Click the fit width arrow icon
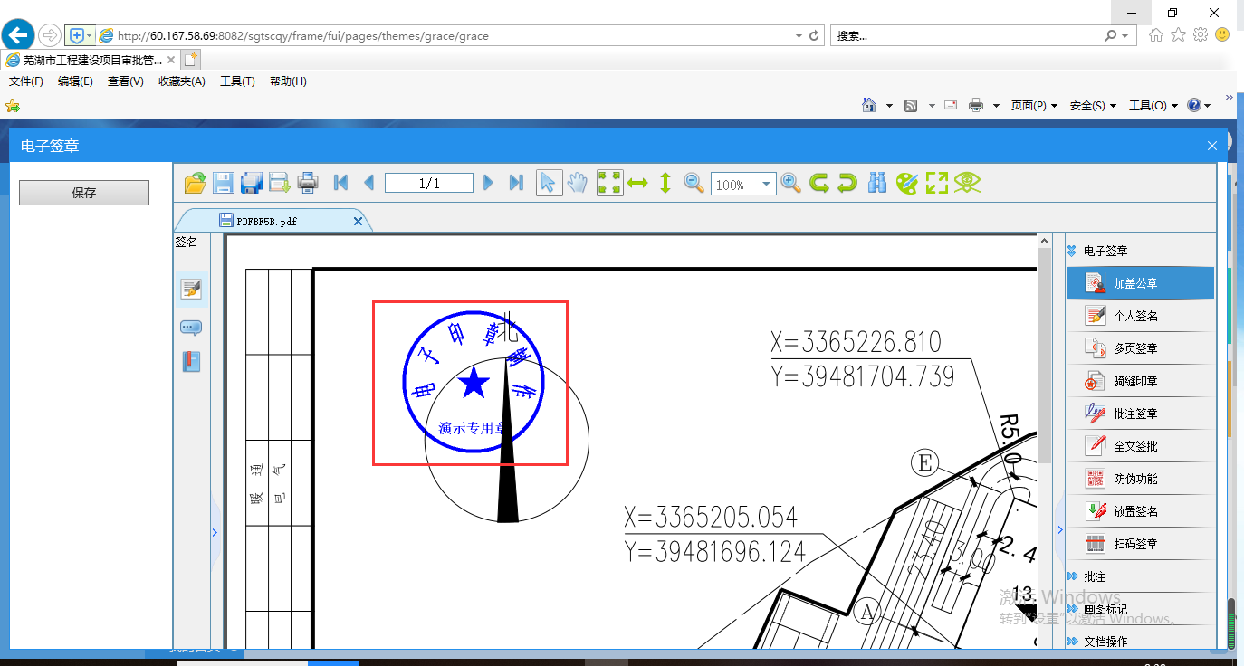Screen dimensions: 1244x666 [x=637, y=183]
